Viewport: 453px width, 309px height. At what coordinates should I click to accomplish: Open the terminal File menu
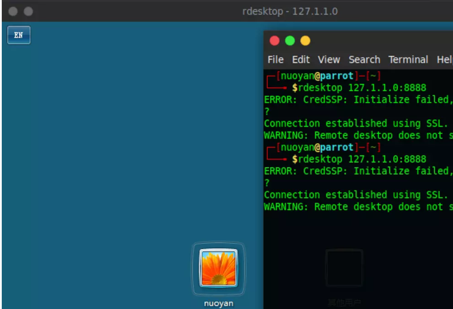coord(275,59)
